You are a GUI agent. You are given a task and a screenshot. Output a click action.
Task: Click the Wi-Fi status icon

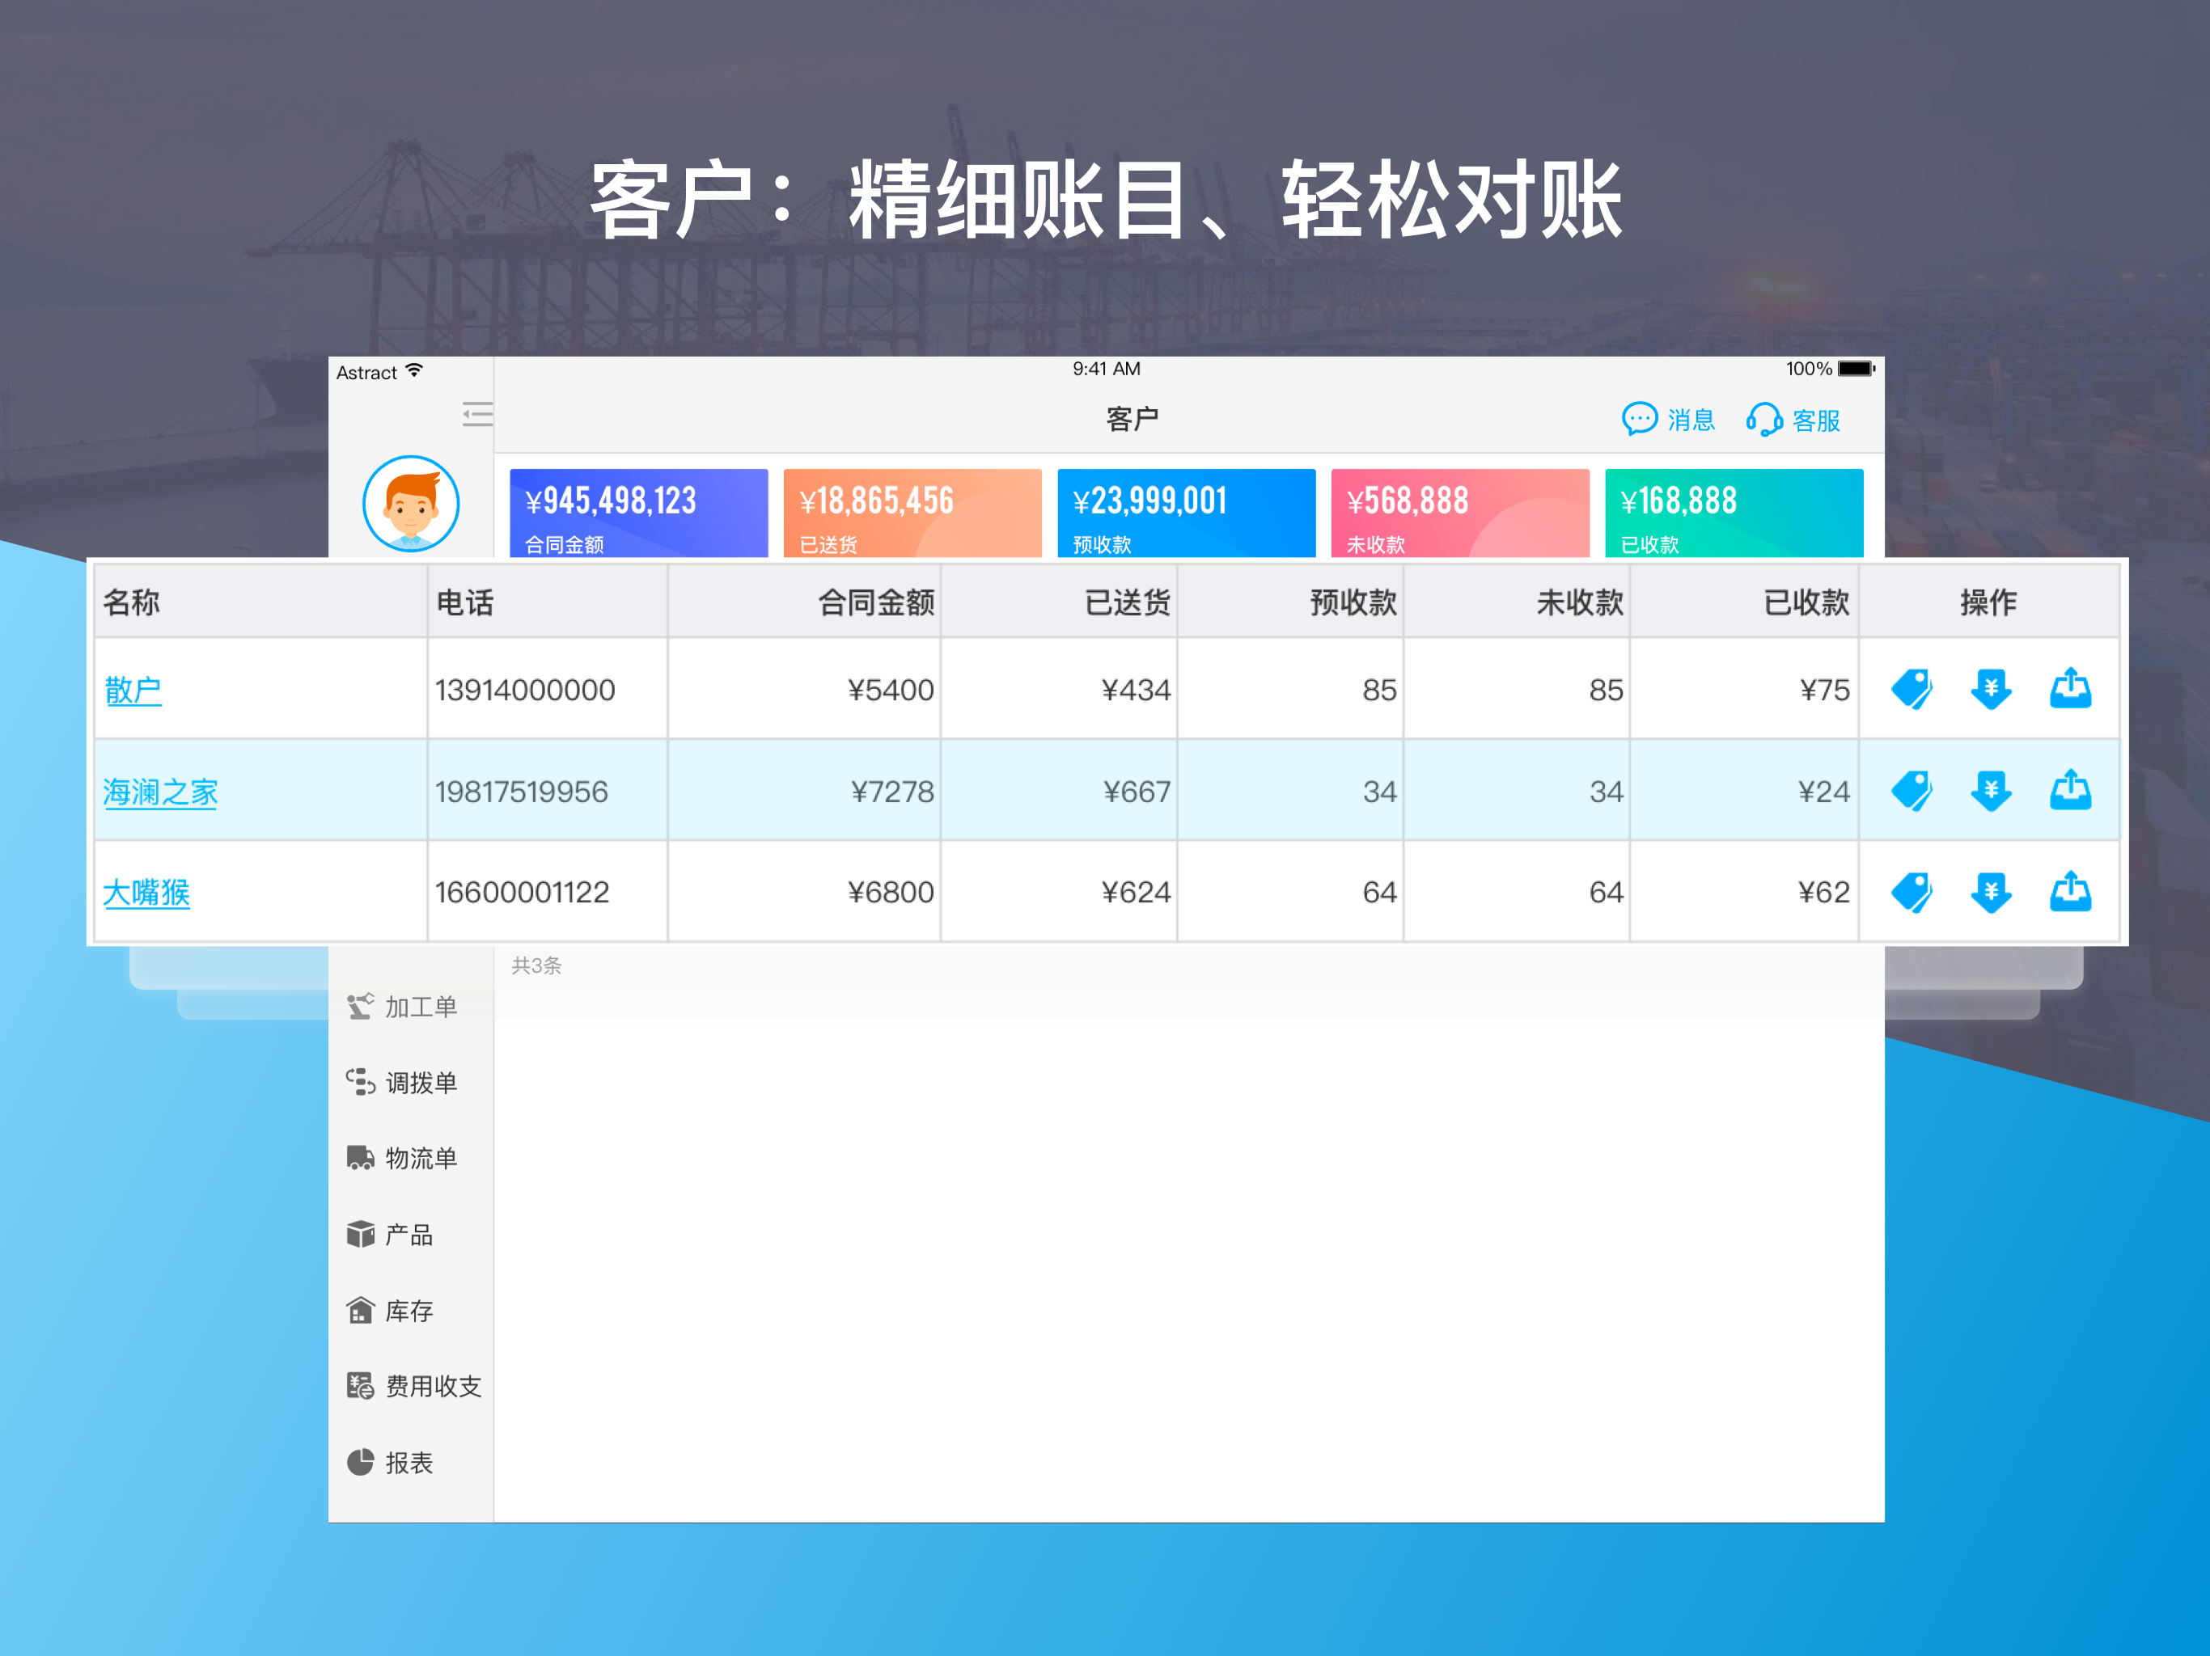point(415,370)
